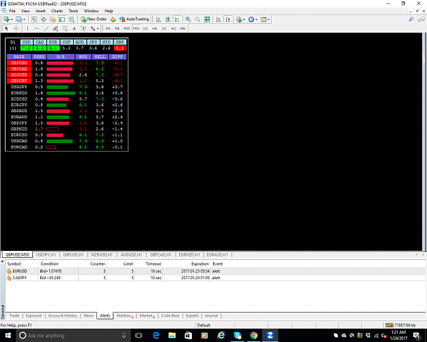
Task: Switch to the USDJPY,H1 chart tab
Action: [46, 254]
